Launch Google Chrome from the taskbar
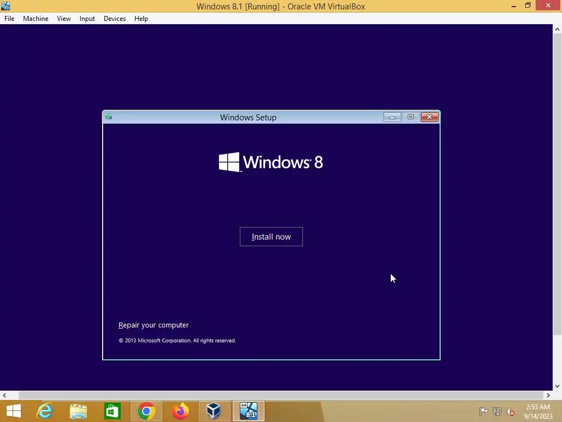The height and width of the screenshot is (422, 562). (146, 411)
